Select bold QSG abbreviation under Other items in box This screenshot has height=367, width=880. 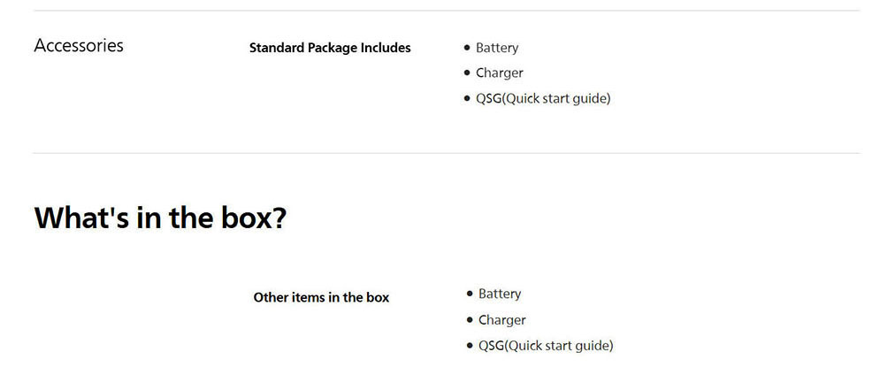point(491,346)
